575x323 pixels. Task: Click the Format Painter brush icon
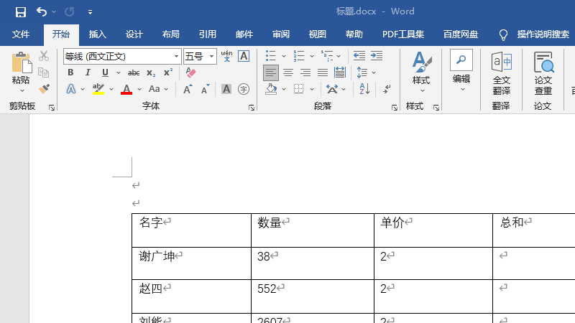pyautogui.click(x=44, y=89)
